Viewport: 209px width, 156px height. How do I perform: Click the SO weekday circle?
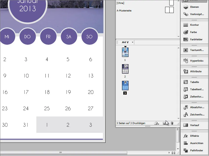click(90, 37)
